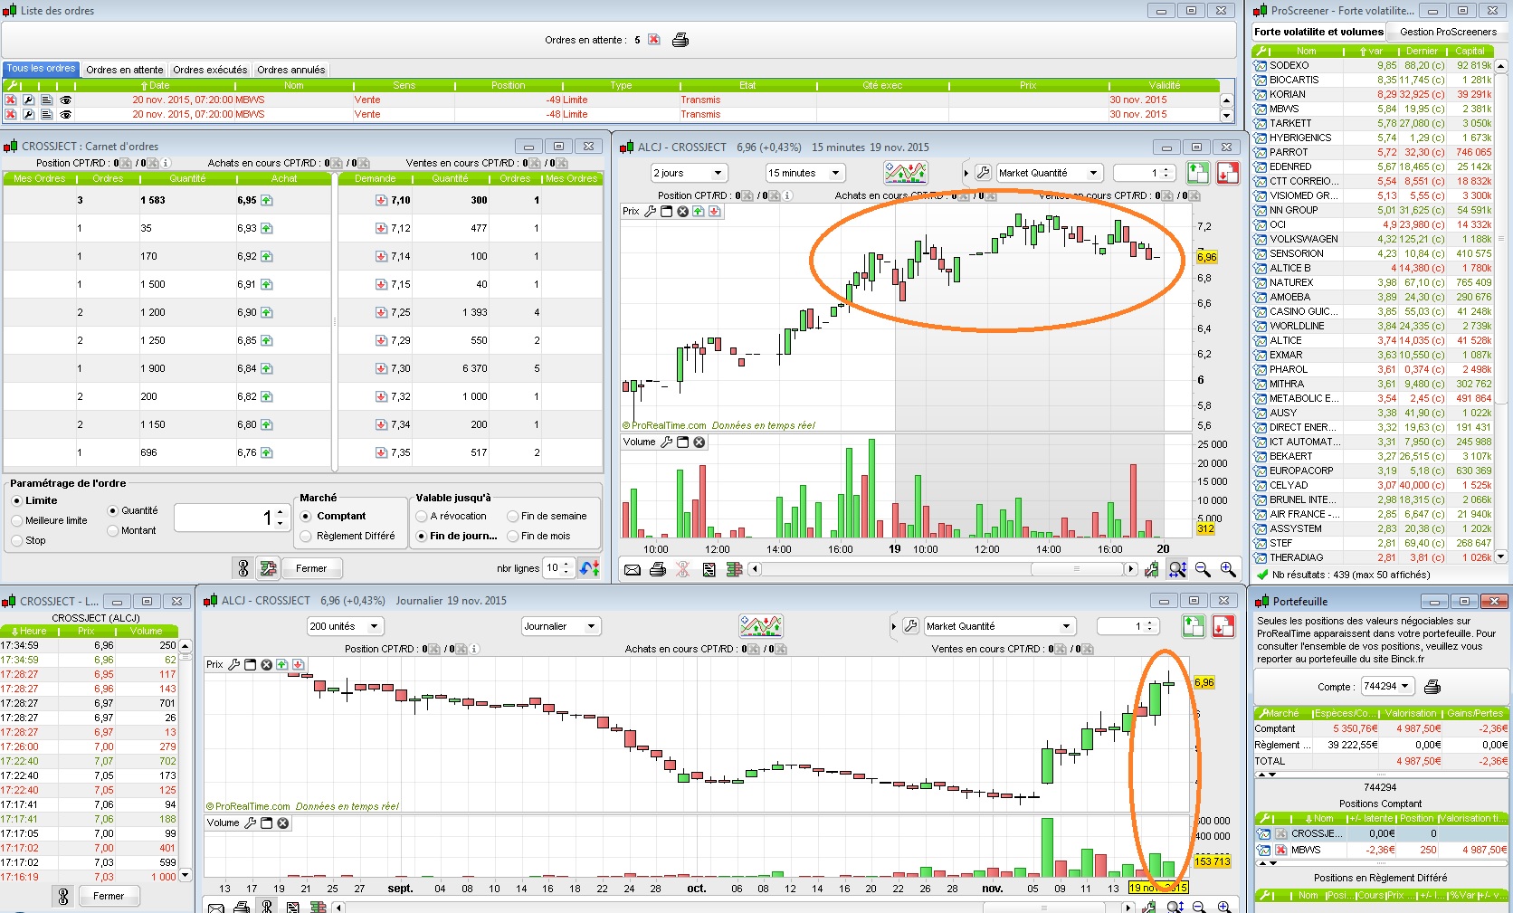Sort orders list by Date column
Image resolution: width=1513 pixels, height=913 pixels.
point(156,86)
